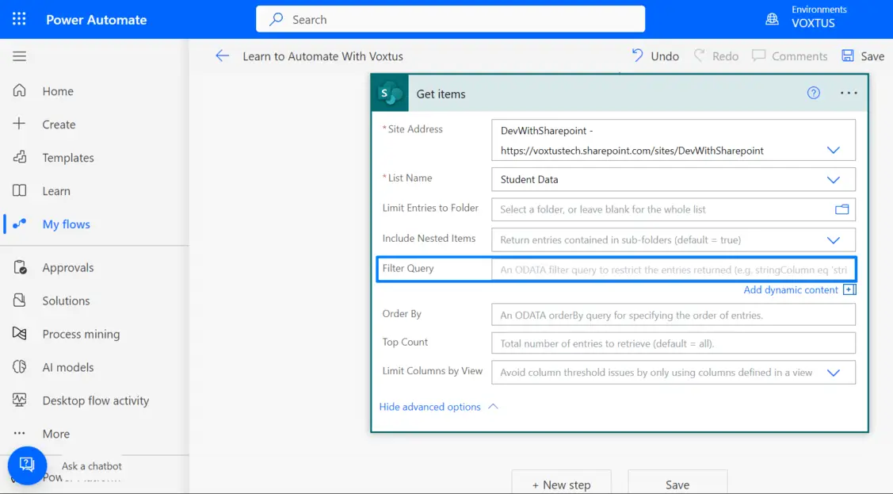
Task: Open help for Get items action
Action: tap(813, 94)
